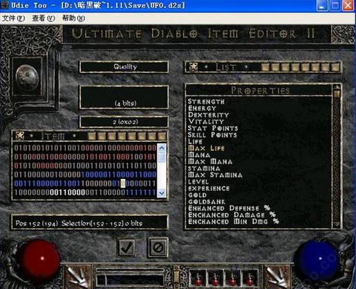
Task: Toggle the first square in the List header row
Action: [265, 67]
